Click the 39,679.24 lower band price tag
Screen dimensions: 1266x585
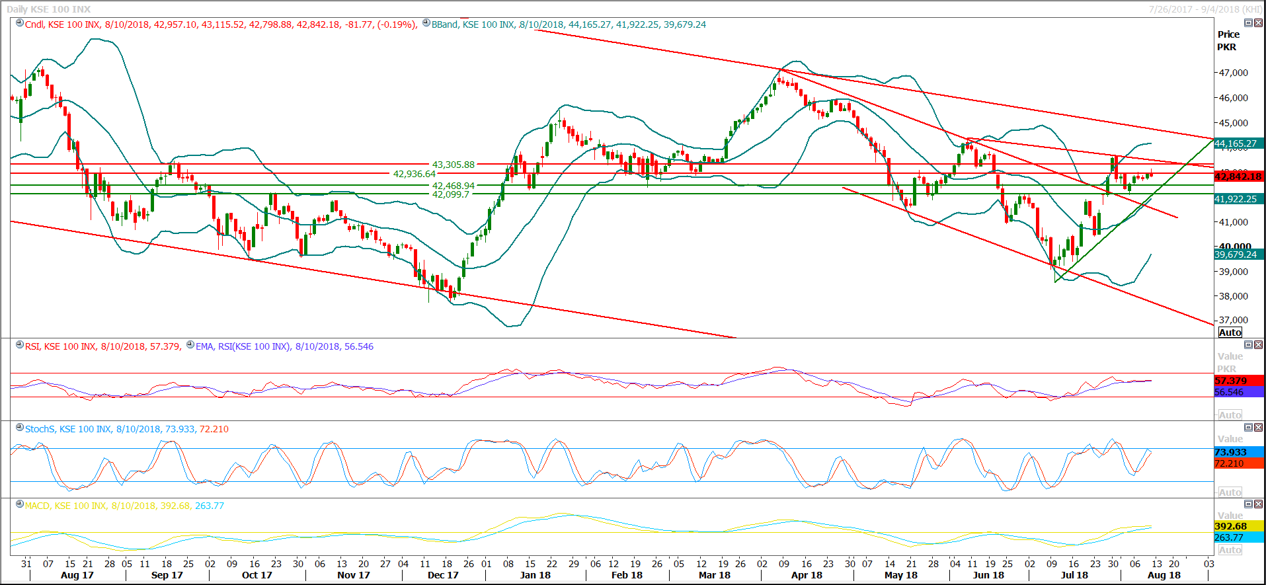(1239, 254)
